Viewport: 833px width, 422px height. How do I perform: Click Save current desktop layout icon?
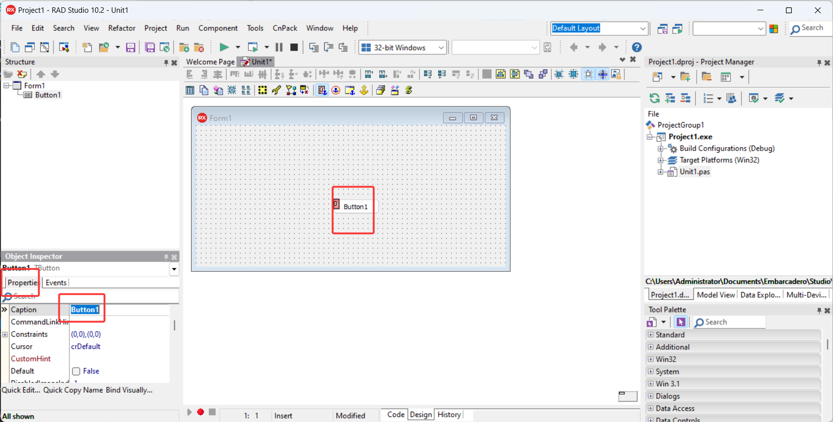point(662,28)
